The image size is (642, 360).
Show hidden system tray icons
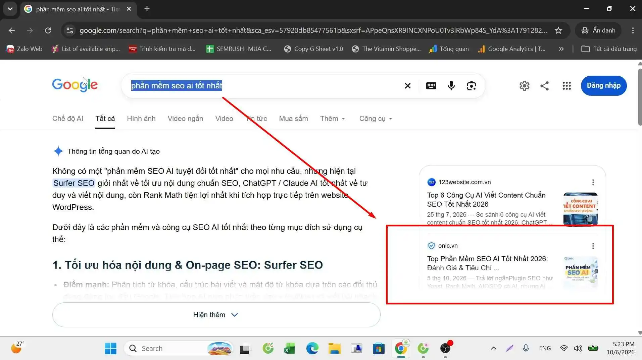point(493,348)
